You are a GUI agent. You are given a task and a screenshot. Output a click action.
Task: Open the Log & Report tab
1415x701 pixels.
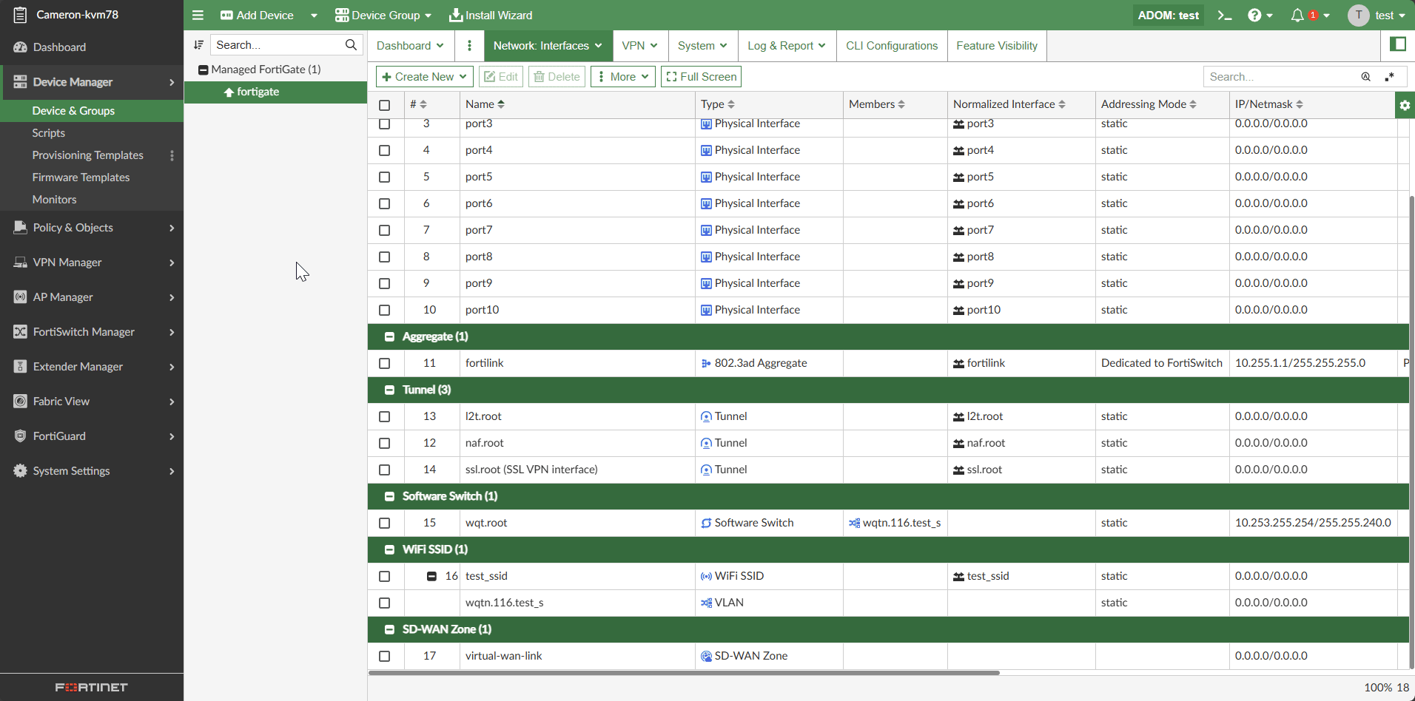(x=787, y=46)
